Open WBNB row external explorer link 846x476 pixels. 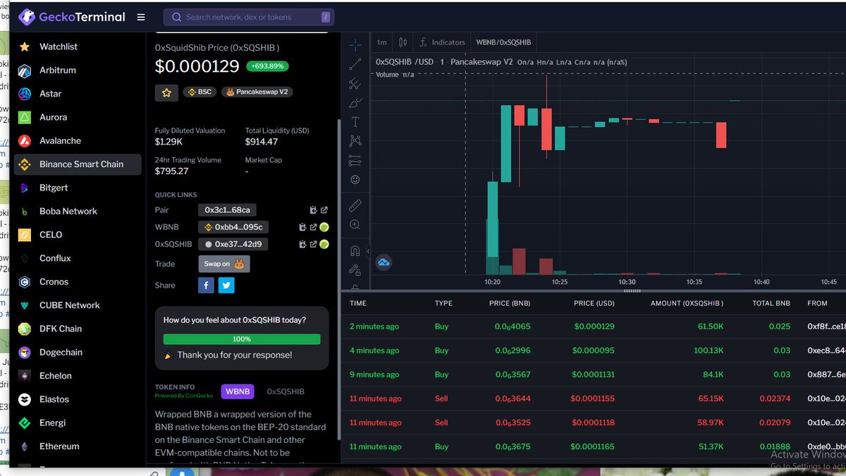tap(313, 227)
